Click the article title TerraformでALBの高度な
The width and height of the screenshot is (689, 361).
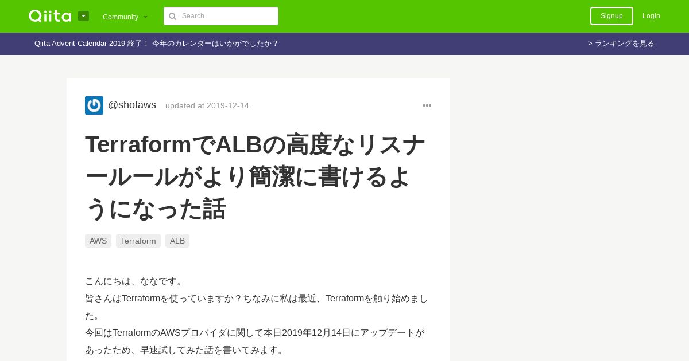tap(255, 176)
